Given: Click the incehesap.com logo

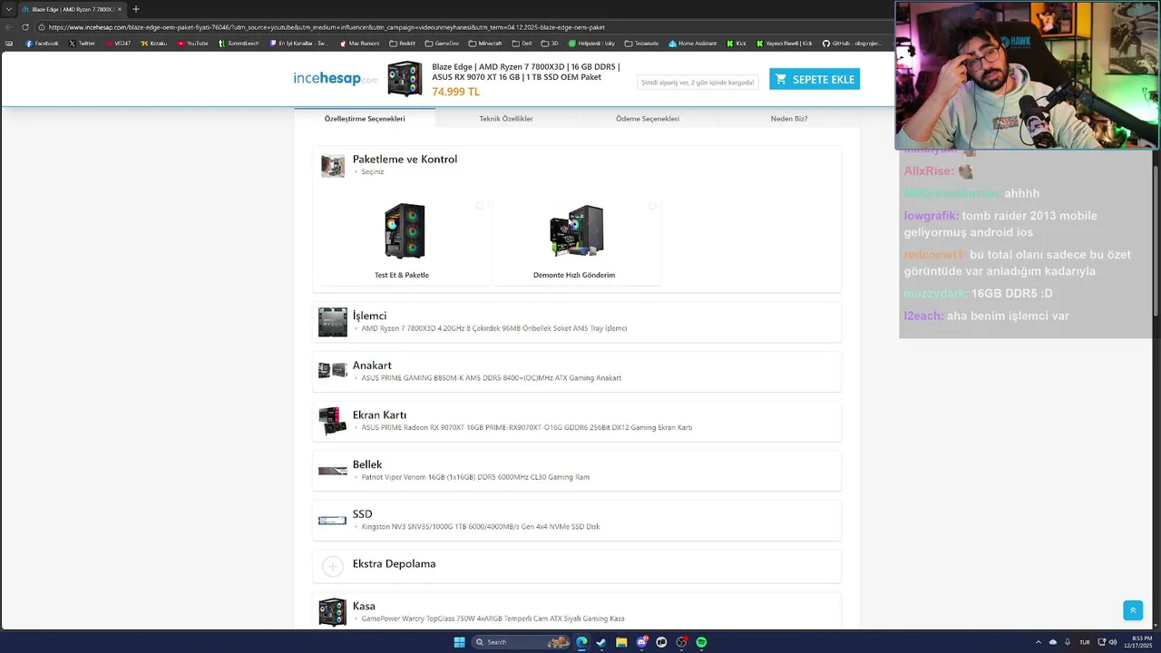Looking at the screenshot, I should (336, 79).
